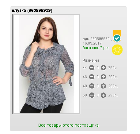Select the article number 960899939 text
This screenshot has width=140, height=134.
(x=100, y=39)
